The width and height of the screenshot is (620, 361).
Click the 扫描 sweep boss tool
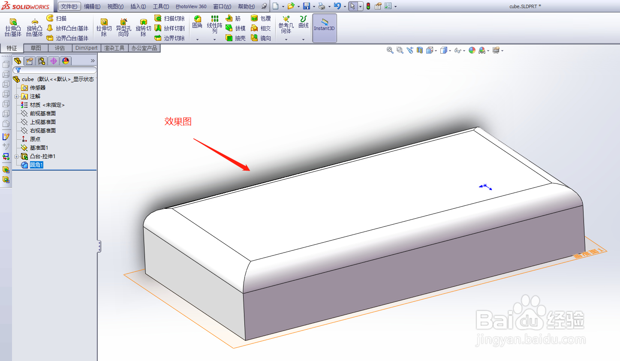pos(56,18)
